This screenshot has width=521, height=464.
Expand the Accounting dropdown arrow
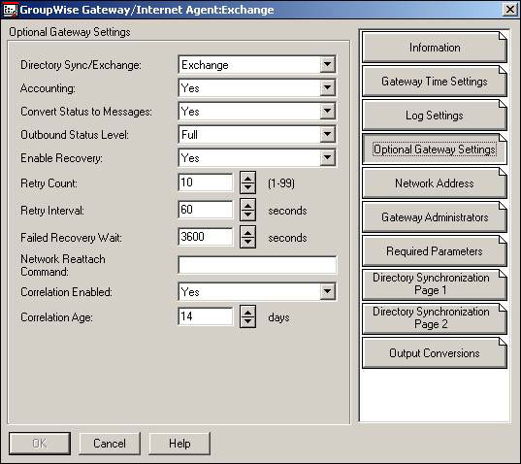click(327, 87)
